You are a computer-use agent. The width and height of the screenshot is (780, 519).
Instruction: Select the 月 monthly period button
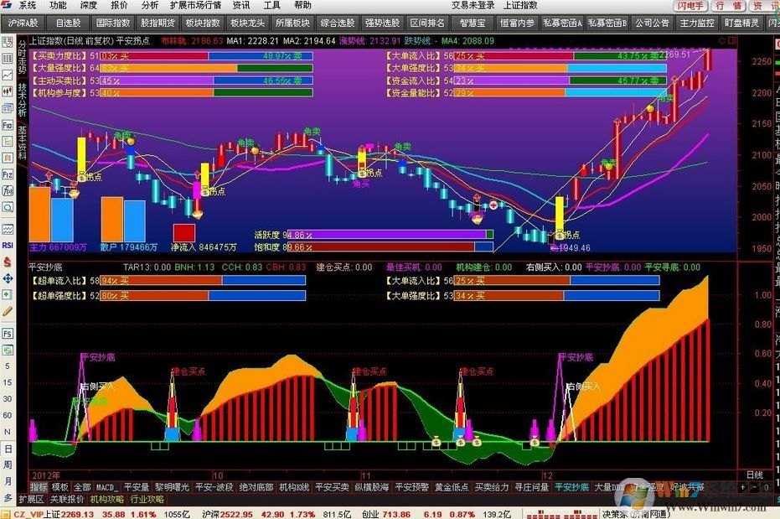[8, 481]
